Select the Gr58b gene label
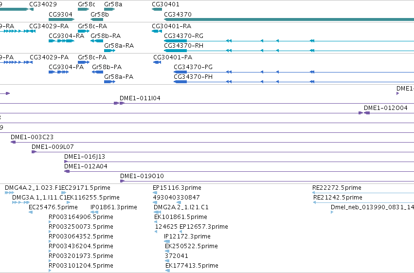This screenshot has width=414, height=273. point(100,14)
